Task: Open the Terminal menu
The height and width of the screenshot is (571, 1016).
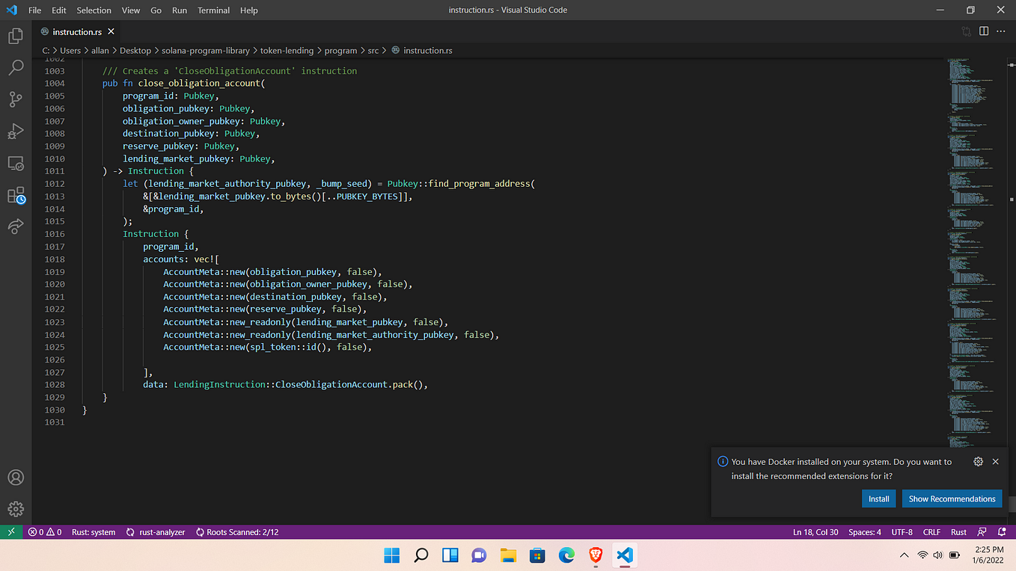Action: (x=214, y=10)
